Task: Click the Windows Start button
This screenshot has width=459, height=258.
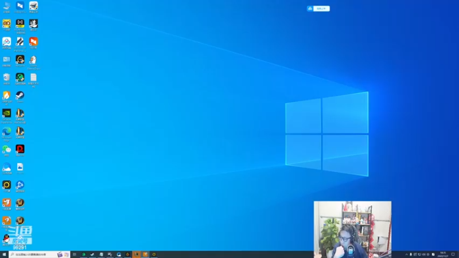Action: (x=4, y=255)
